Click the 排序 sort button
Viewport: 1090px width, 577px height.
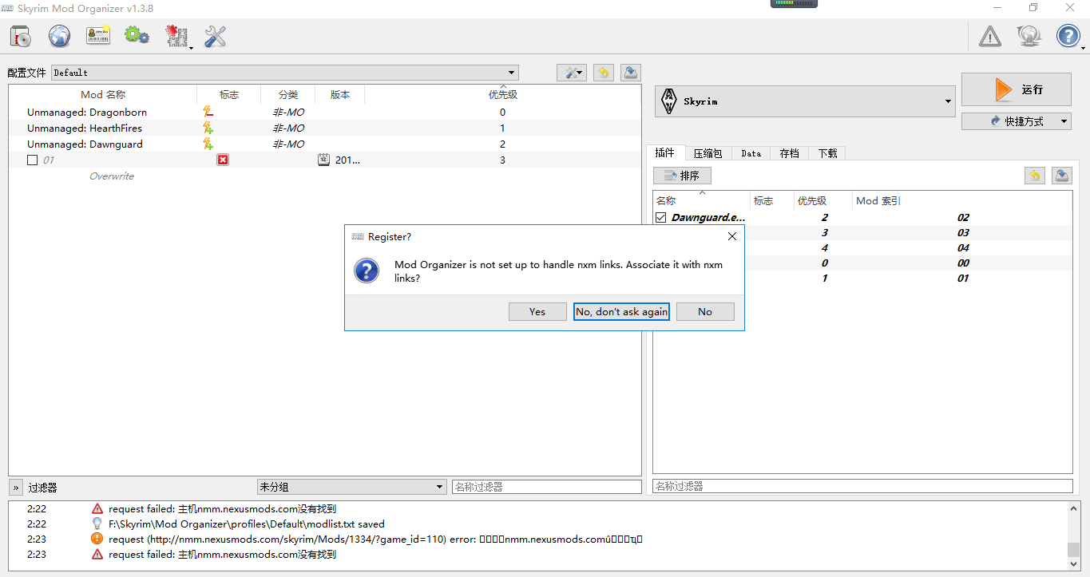[682, 176]
